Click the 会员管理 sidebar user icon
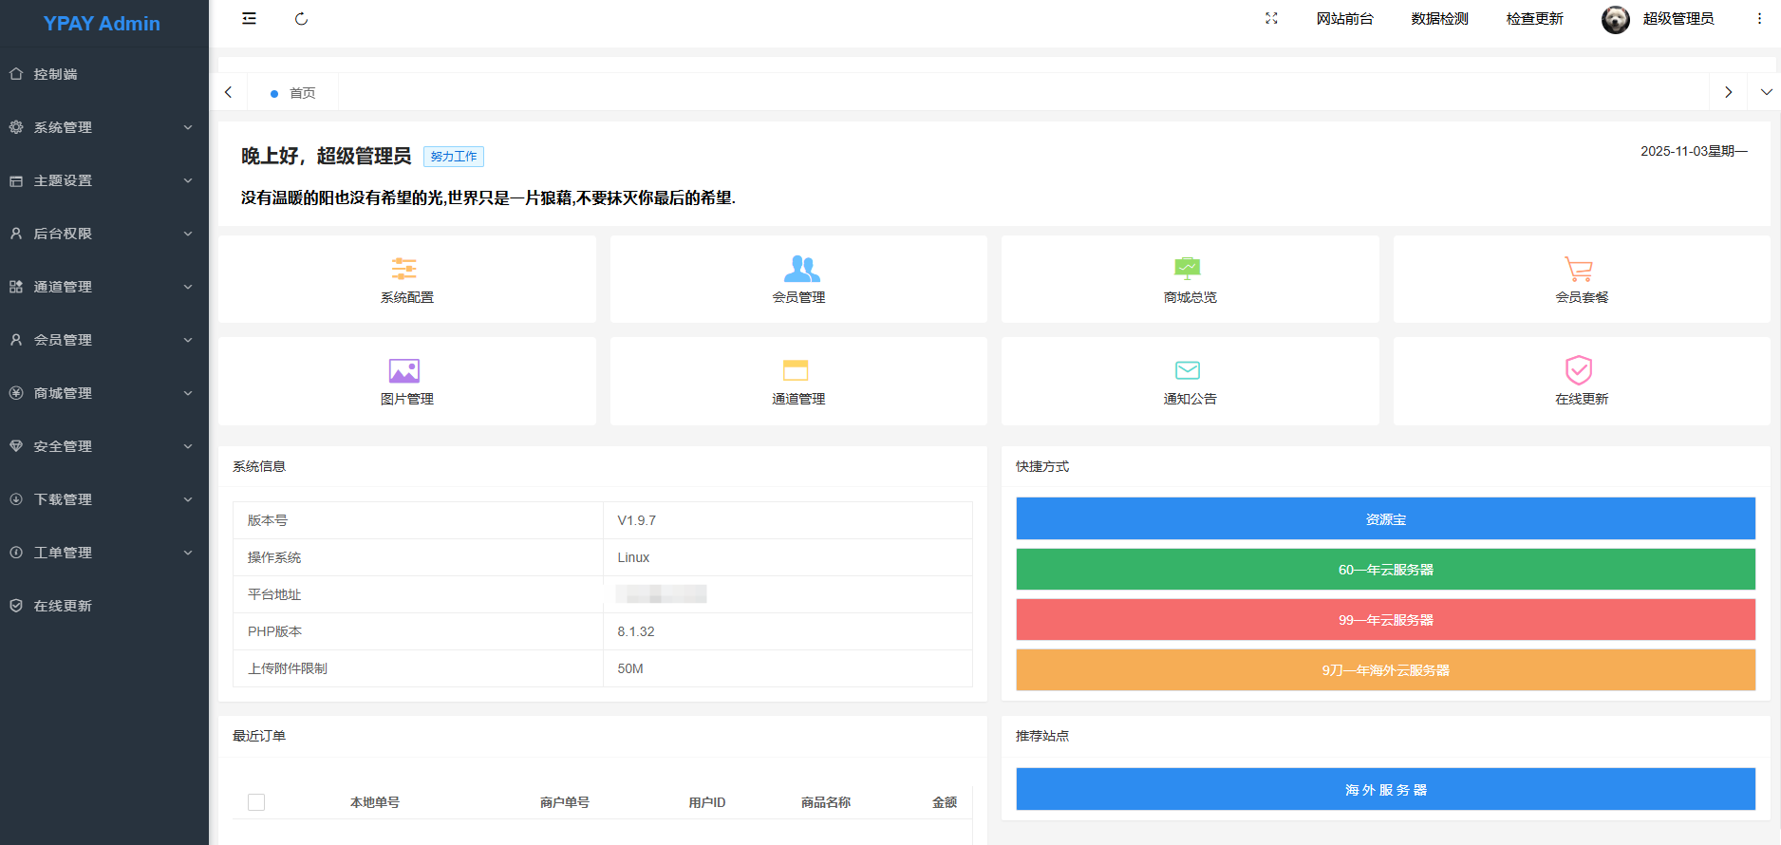The height and width of the screenshot is (845, 1781). 16,340
